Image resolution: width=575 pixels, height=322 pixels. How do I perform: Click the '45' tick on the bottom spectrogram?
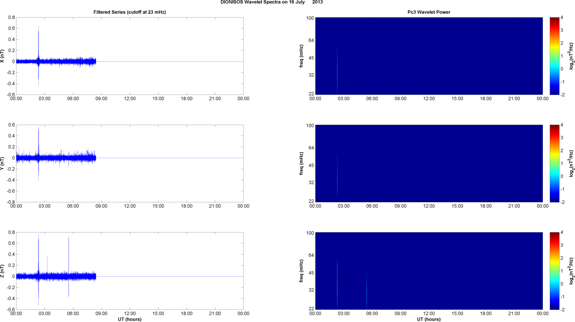(x=311, y=273)
